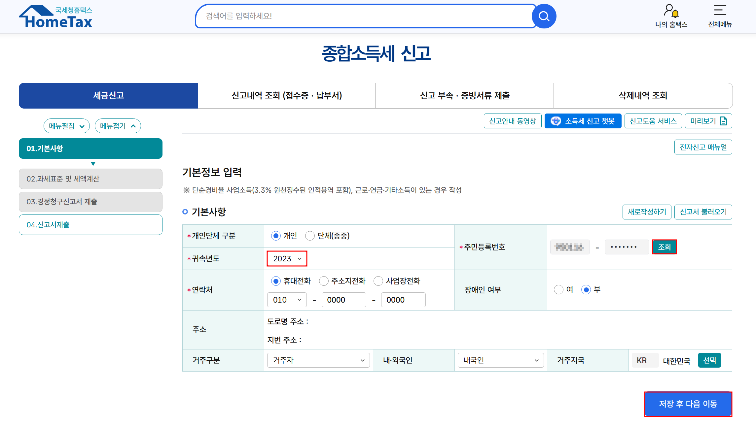Open 신고 부속·증빙서류 제출 tab
756x428 pixels.
[464, 96]
